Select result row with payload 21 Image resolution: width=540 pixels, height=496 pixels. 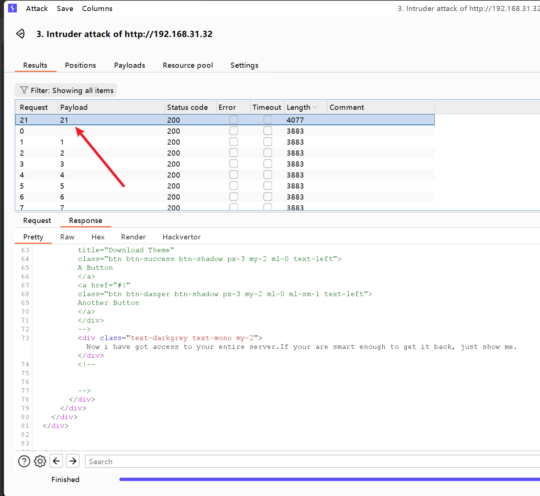click(225, 120)
